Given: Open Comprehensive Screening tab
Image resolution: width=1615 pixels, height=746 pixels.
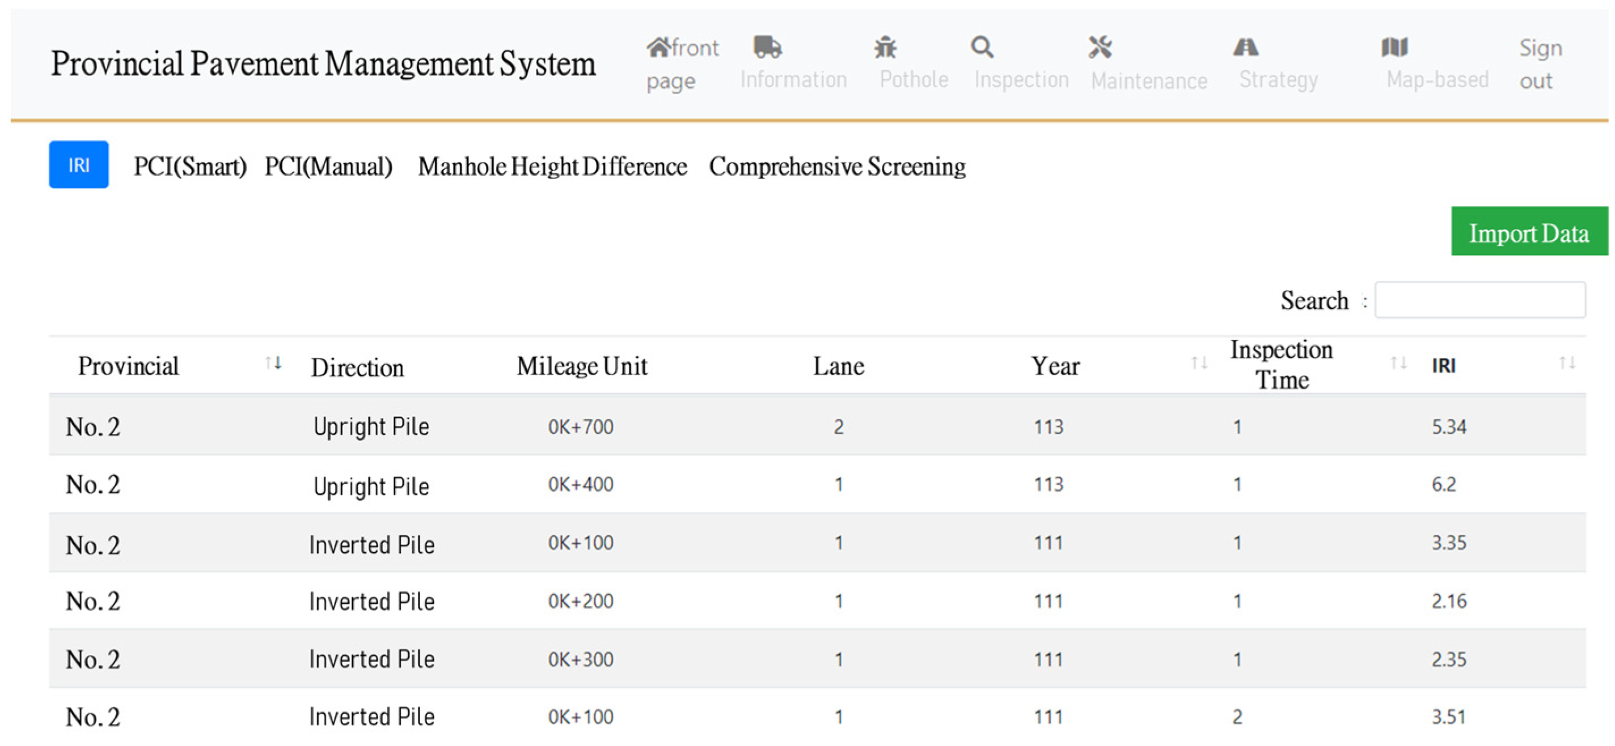Looking at the screenshot, I should pyautogui.click(x=837, y=167).
